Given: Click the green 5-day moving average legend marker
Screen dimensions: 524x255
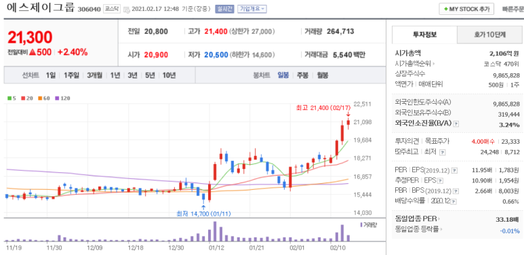Looking at the screenshot, I should (x=9, y=98).
